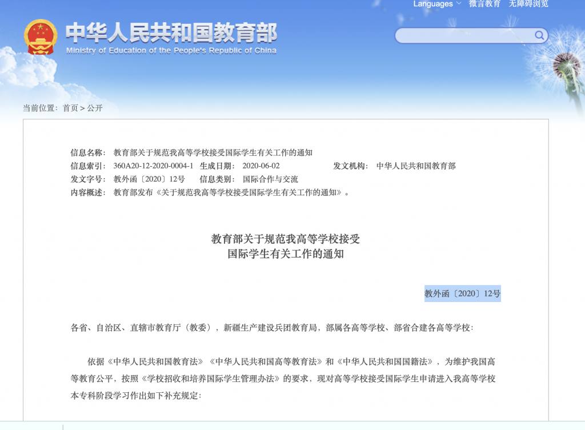Screen dimensions: 585x430
Task: Click the heading line 国际学生有关工作的通知
Action: pyautogui.click(x=286, y=254)
